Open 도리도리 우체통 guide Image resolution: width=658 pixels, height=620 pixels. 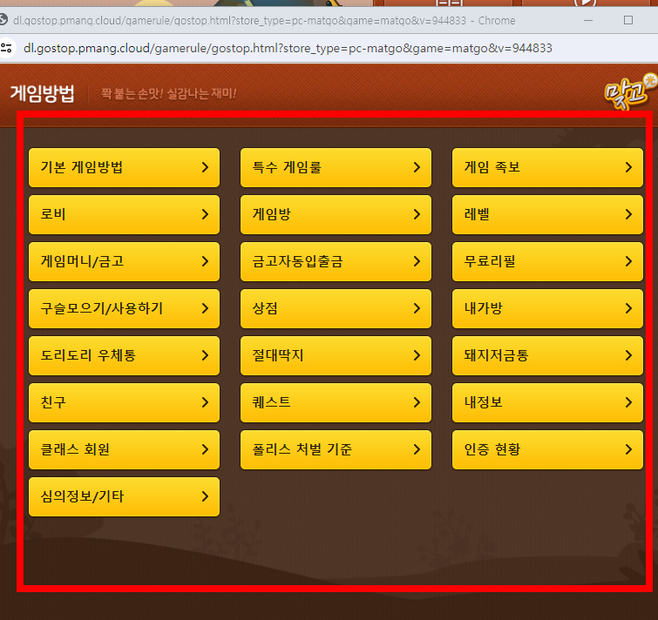tap(124, 355)
